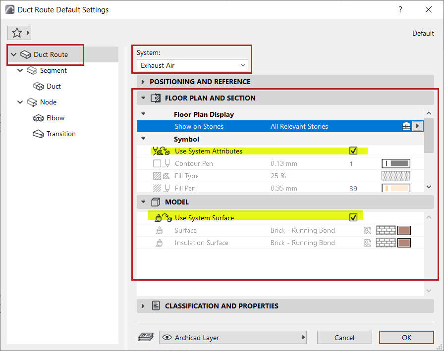Image resolution: width=444 pixels, height=351 pixels.
Task: Toggle the Use System Attributes checkbox
Action: (353, 151)
